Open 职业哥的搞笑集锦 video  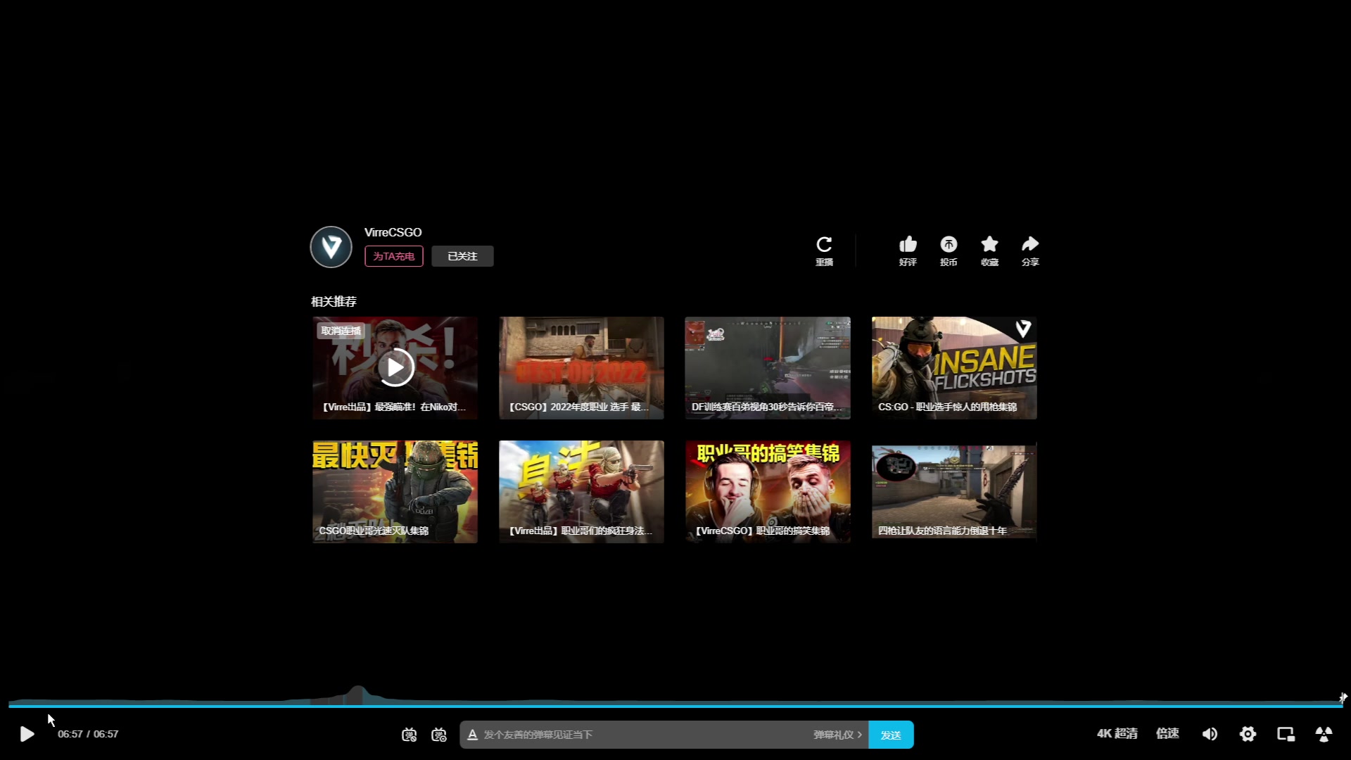click(768, 492)
